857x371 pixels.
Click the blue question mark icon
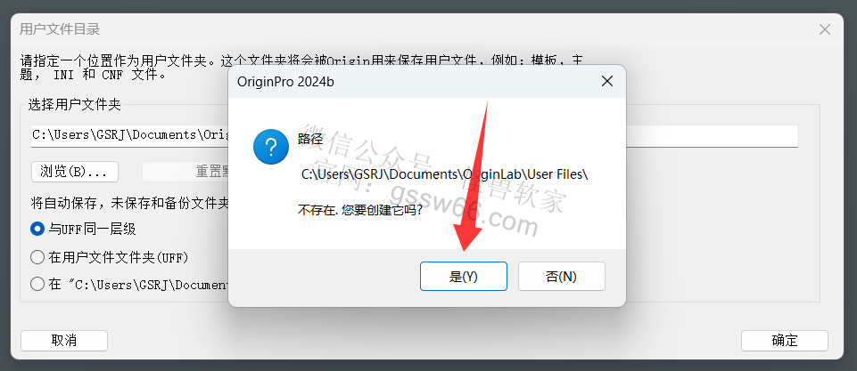point(271,147)
